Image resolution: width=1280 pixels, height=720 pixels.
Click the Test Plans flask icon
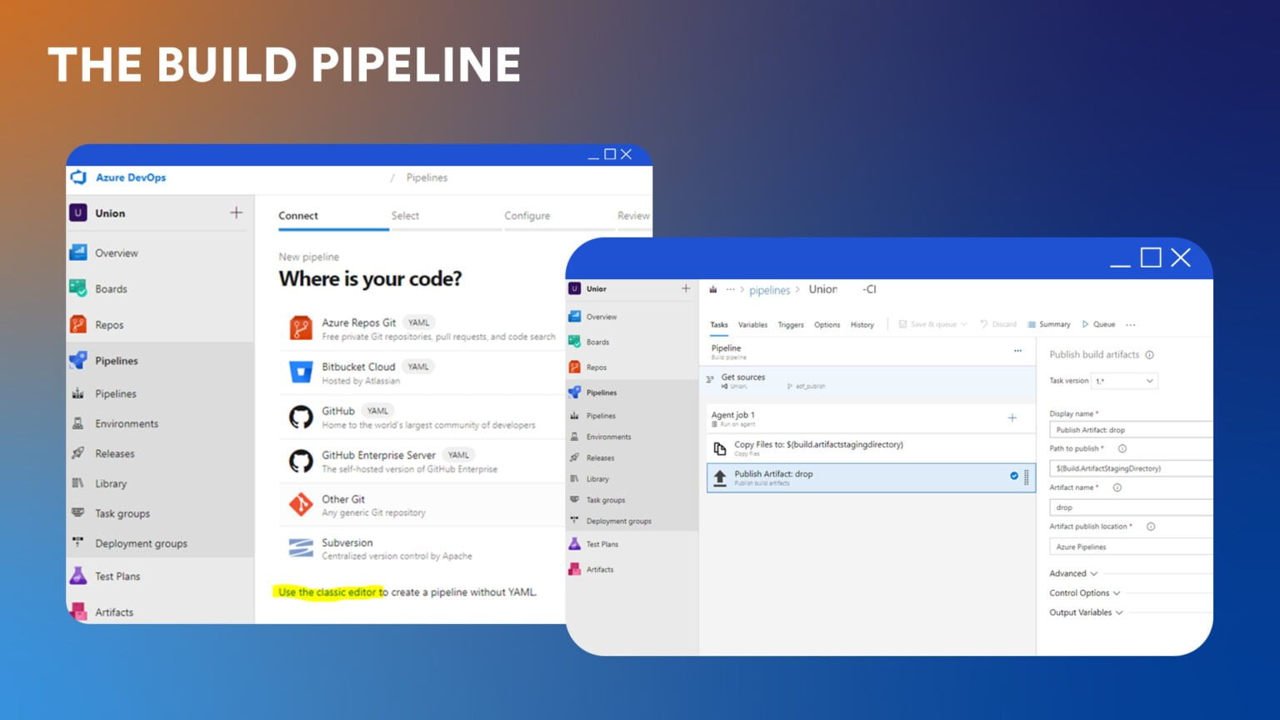point(78,576)
